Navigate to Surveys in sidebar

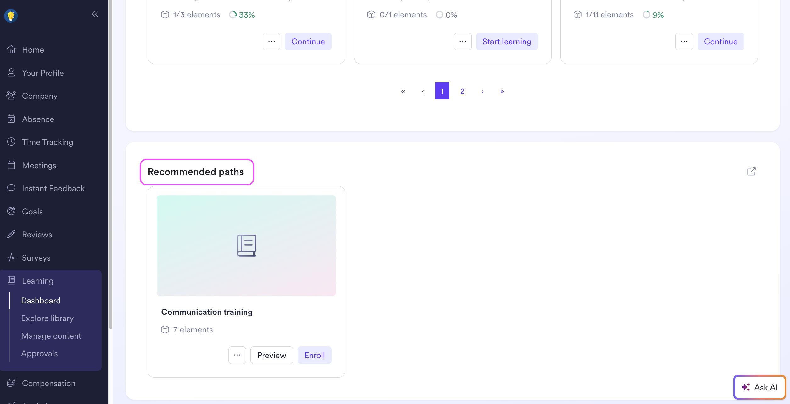click(36, 258)
